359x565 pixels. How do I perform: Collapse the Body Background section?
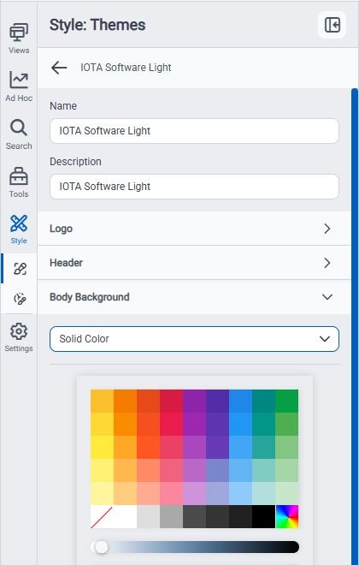(x=194, y=297)
